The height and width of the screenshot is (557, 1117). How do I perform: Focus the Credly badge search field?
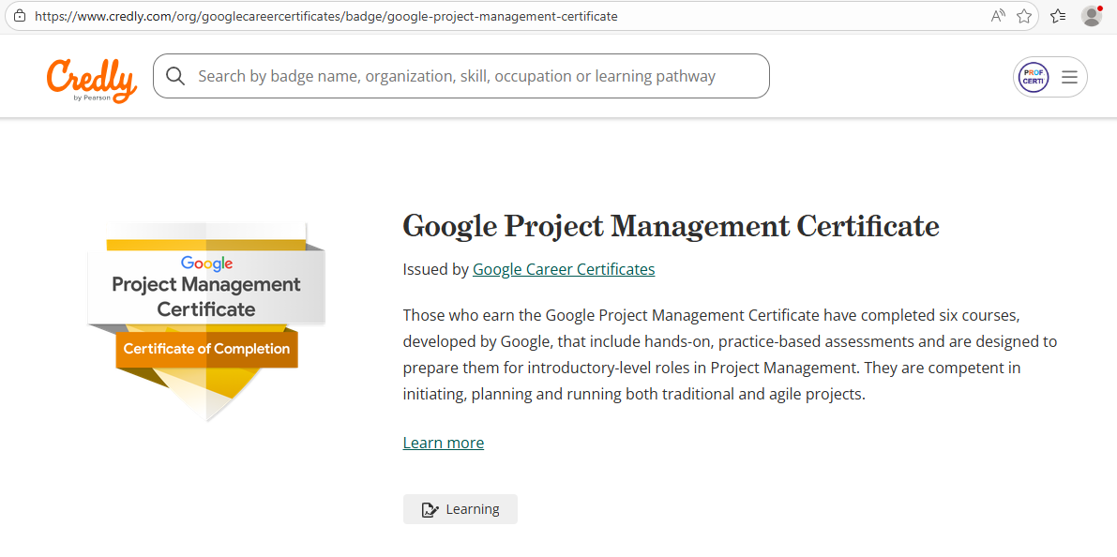[x=469, y=76]
